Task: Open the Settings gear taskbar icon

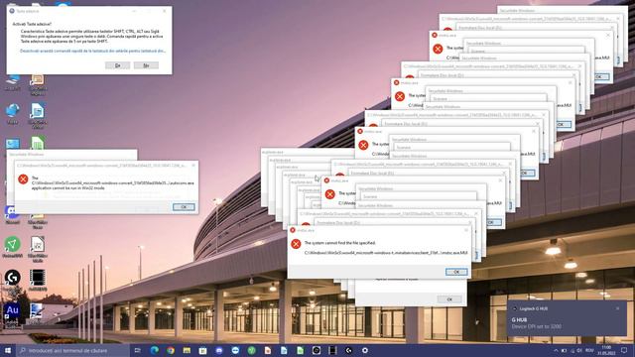Action: point(365,350)
